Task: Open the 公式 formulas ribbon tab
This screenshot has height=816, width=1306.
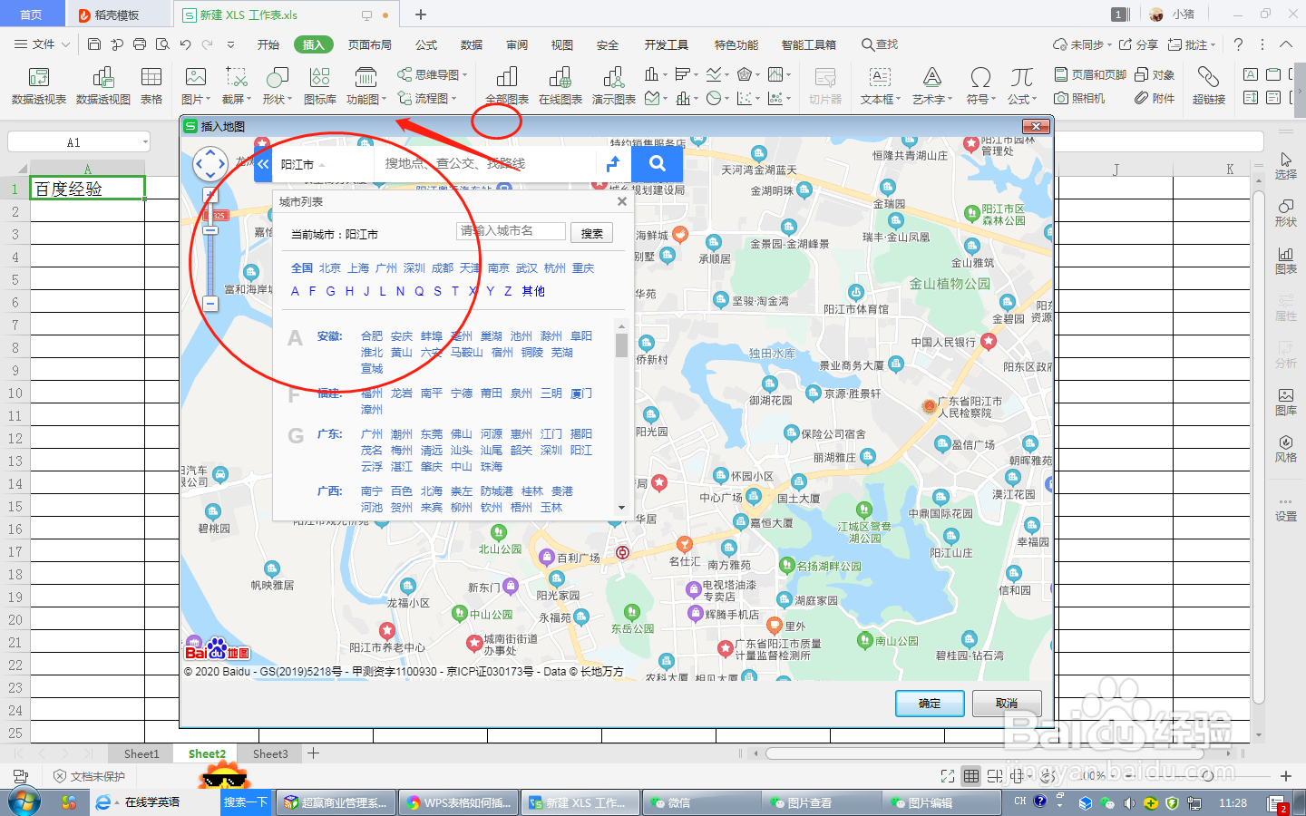Action: [x=426, y=44]
